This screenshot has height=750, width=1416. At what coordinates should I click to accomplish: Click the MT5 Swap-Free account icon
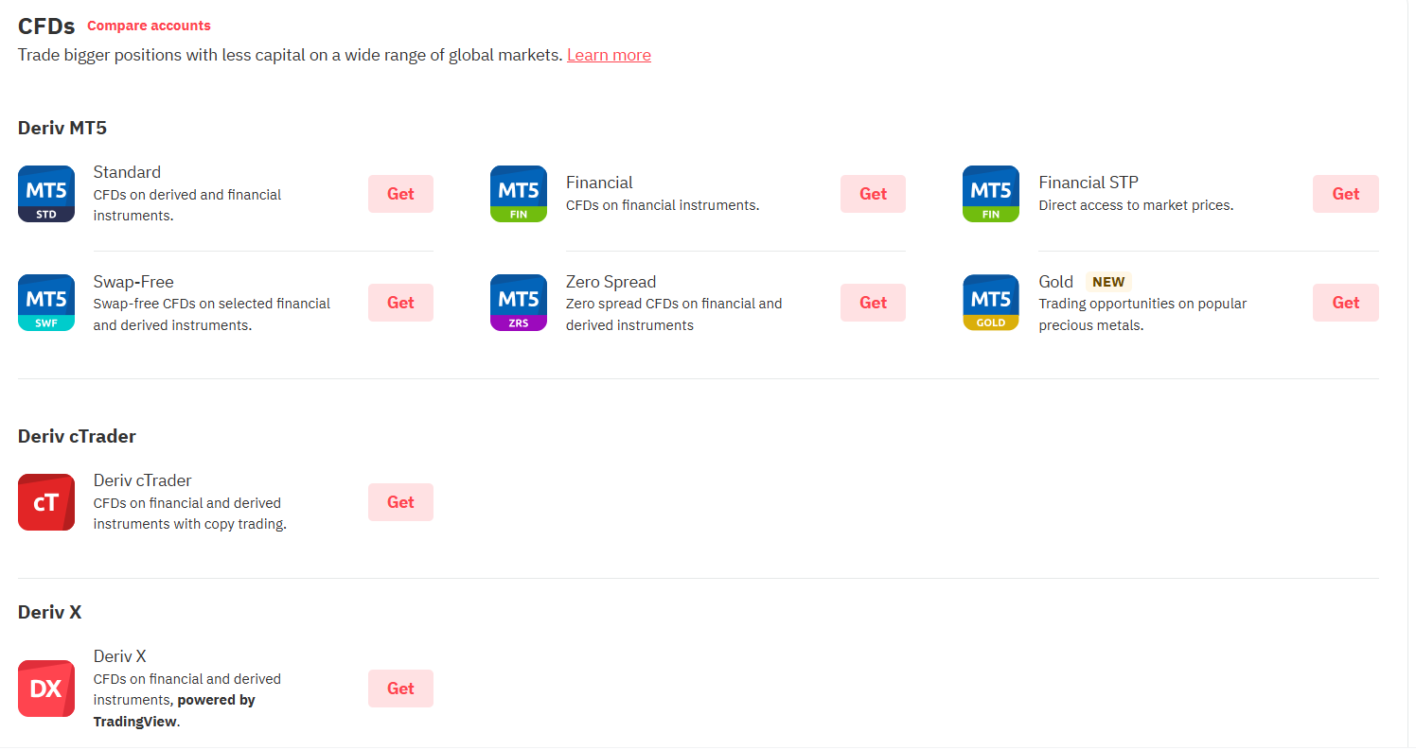[x=46, y=303]
